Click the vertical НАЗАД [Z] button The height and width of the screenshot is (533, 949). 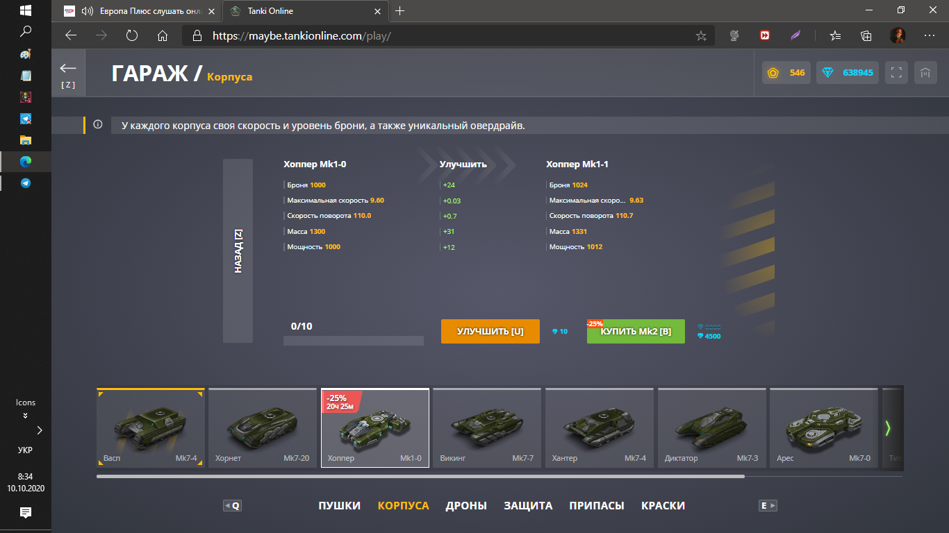[238, 251]
